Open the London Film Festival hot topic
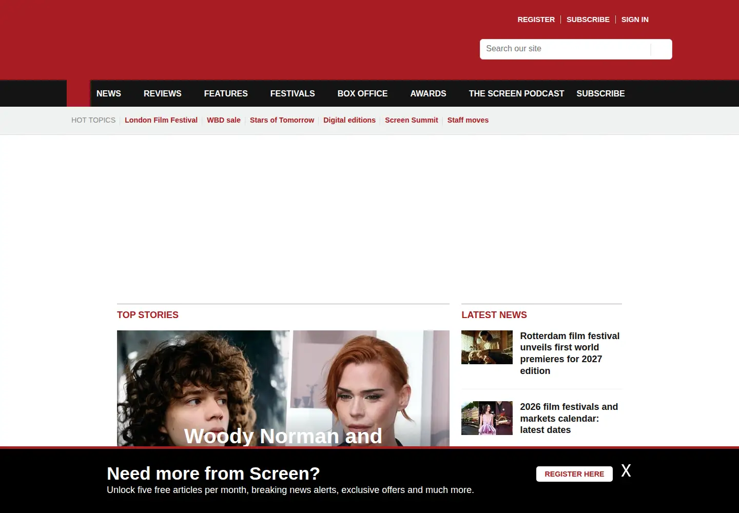This screenshot has width=739, height=513. pyautogui.click(x=161, y=120)
